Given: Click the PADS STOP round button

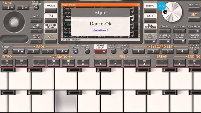Looking at the screenshot, I should [5, 51].
